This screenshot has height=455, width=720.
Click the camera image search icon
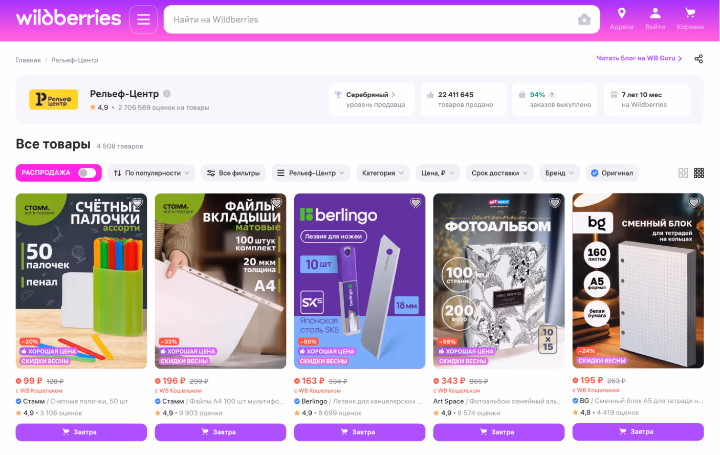pos(584,19)
